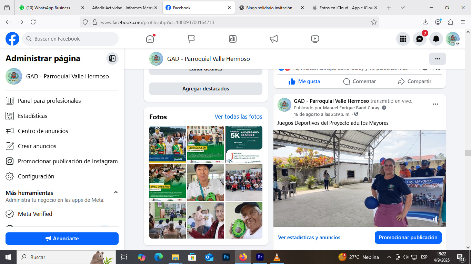471x264 pixels.
Task: Click Promocionar publicación button
Action: pyautogui.click(x=408, y=238)
